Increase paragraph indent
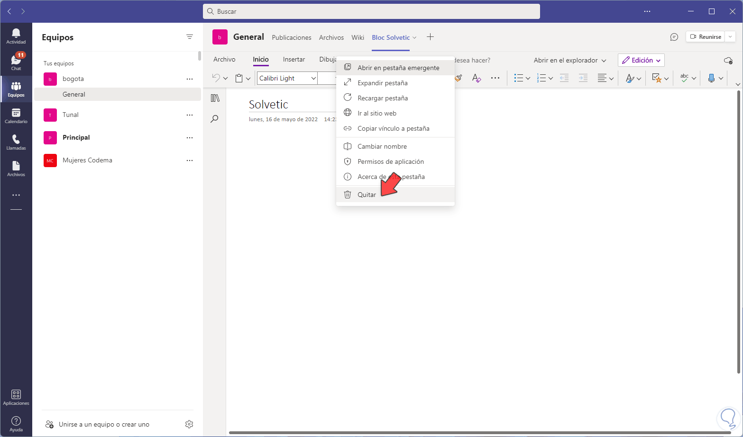The height and width of the screenshot is (437, 743). (583, 78)
